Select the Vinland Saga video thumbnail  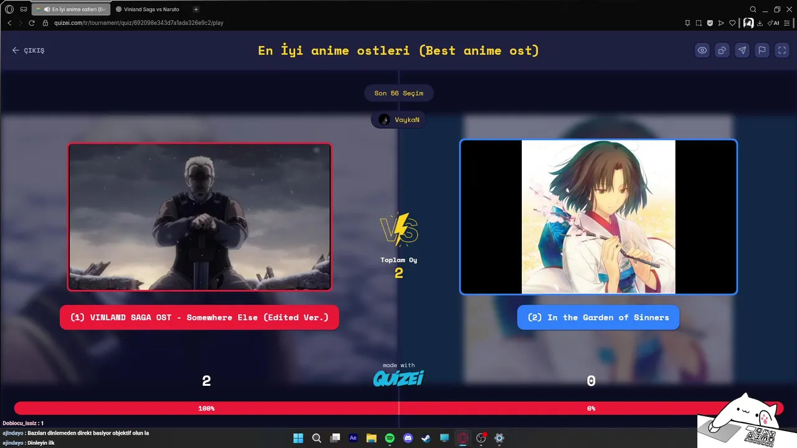tap(199, 217)
